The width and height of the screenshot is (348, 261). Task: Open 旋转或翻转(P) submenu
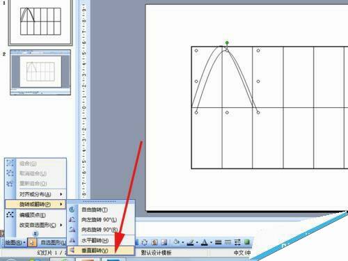pyautogui.click(x=35, y=204)
